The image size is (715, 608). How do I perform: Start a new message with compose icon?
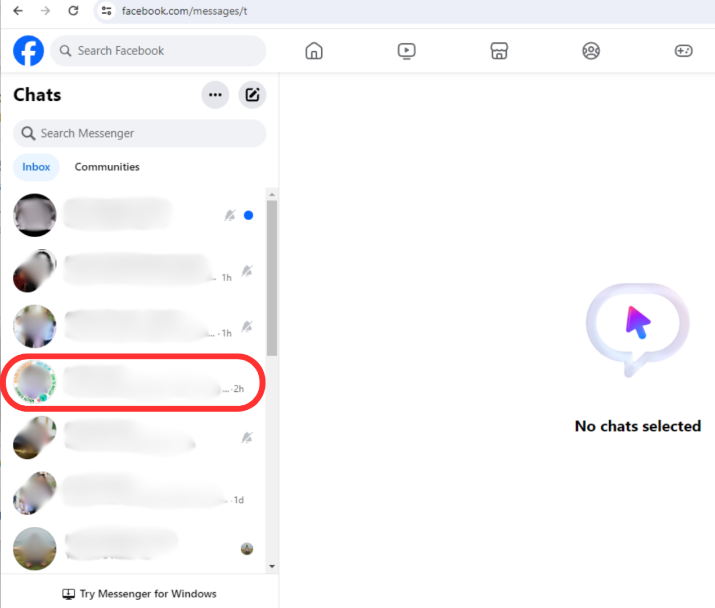(x=252, y=95)
